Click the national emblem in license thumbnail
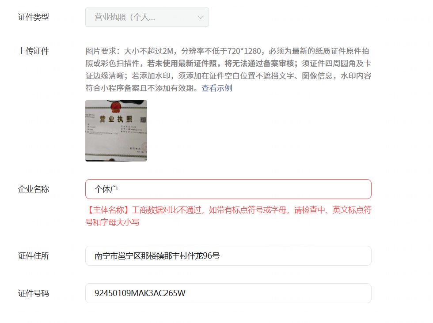 [116, 107]
